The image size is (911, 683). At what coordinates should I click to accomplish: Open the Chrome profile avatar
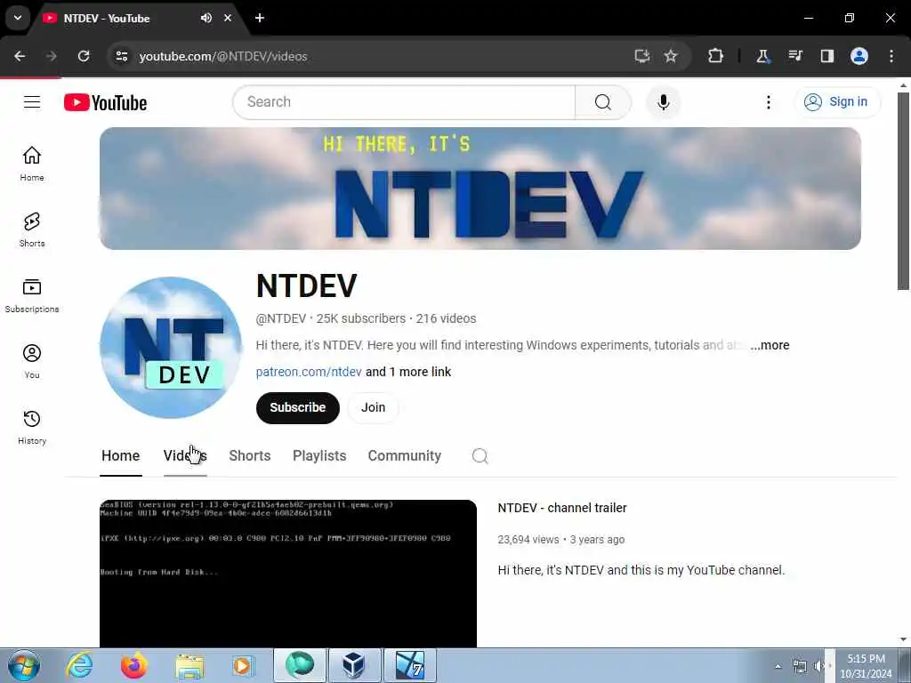859,56
